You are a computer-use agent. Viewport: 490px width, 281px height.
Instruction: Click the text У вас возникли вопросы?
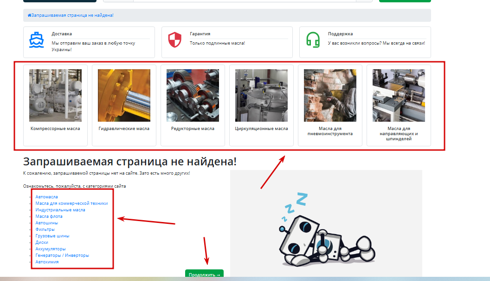click(x=355, y=43)
